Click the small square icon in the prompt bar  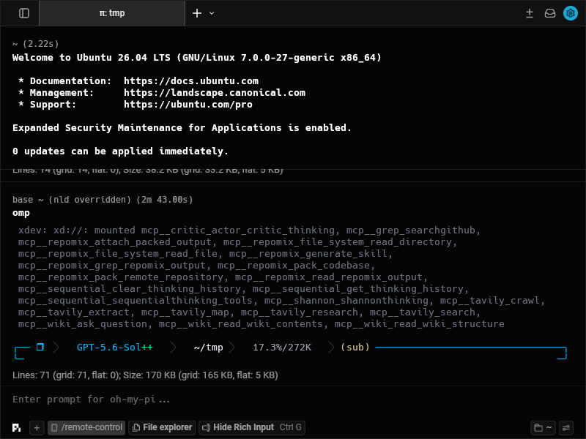tap(40, 347)
